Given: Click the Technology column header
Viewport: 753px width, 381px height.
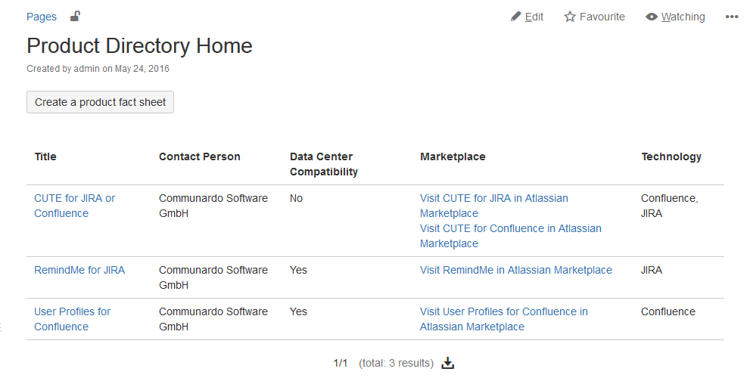Looking at the screenshot, I should point(671,157).
